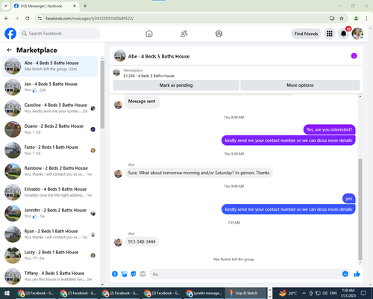Bookmark this page with the star

click(x=342, y=18)
